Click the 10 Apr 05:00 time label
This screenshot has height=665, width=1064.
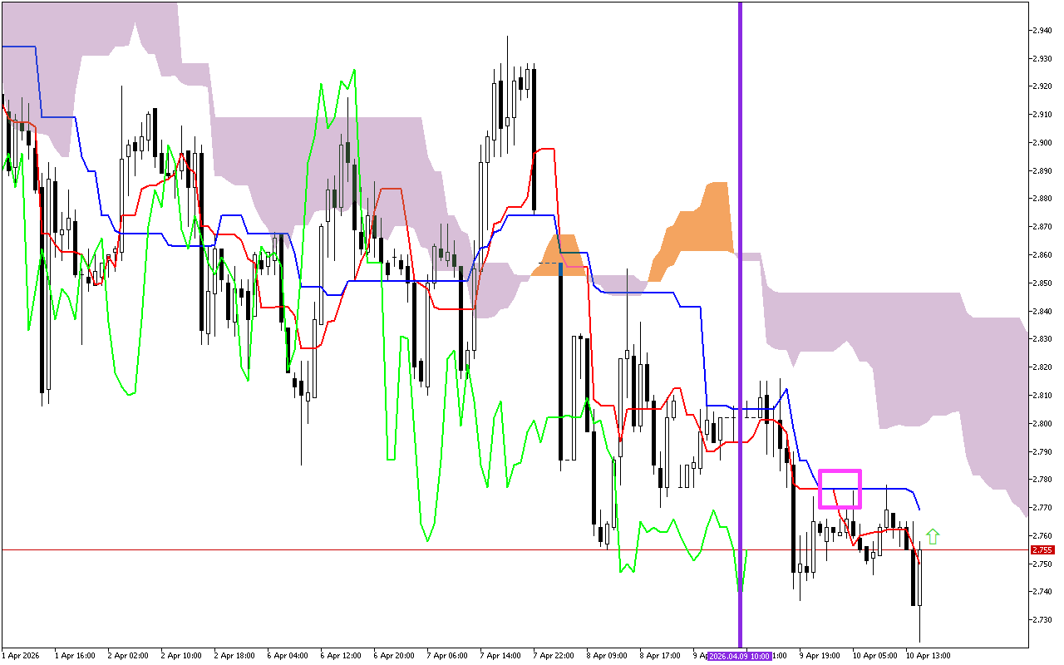(874, 655)
